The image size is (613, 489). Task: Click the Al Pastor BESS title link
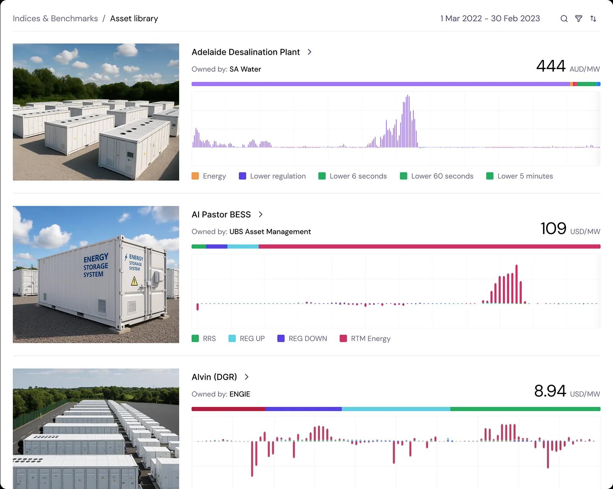(221, 215)
